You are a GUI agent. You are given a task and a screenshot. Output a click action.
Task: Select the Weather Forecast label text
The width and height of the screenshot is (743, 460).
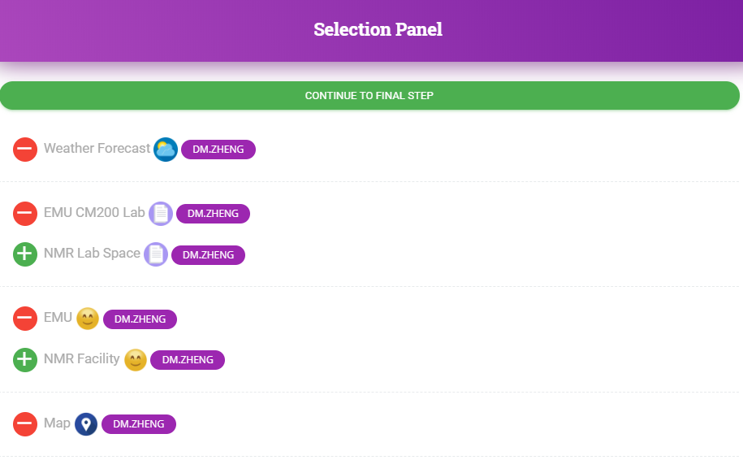click(x=97, y=149)
